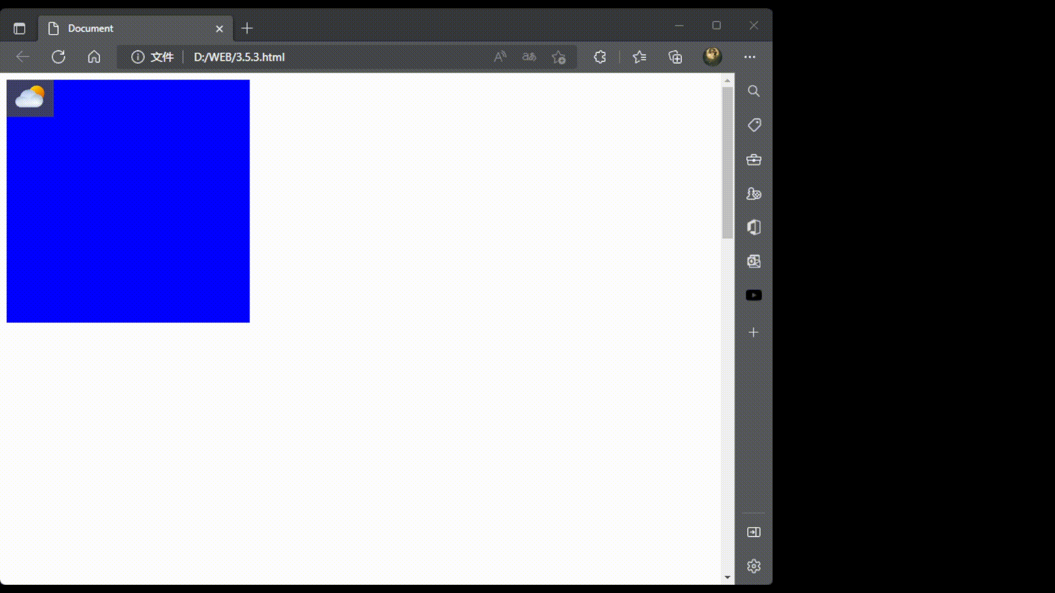Screen dimensions: 1055x593
Task: Open sidebar search
Action: tap(754, 91)
